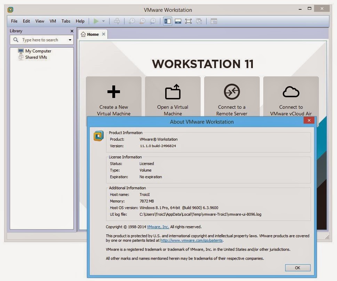Open the Edit menu
Image resolution: width=337 pixels, height=281 pixels.
(26, 21)
